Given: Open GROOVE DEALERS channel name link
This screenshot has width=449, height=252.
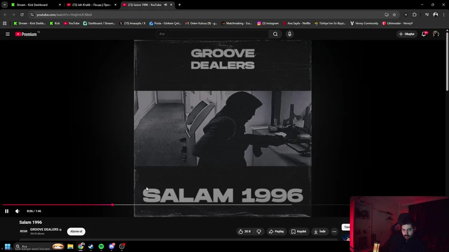Looking at the screenshot, I should point(44,230).
